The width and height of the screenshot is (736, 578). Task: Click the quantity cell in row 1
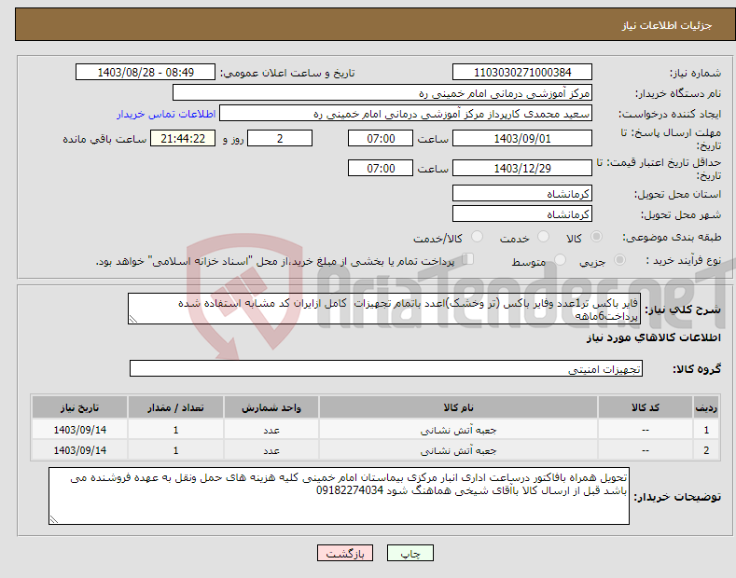175,430
